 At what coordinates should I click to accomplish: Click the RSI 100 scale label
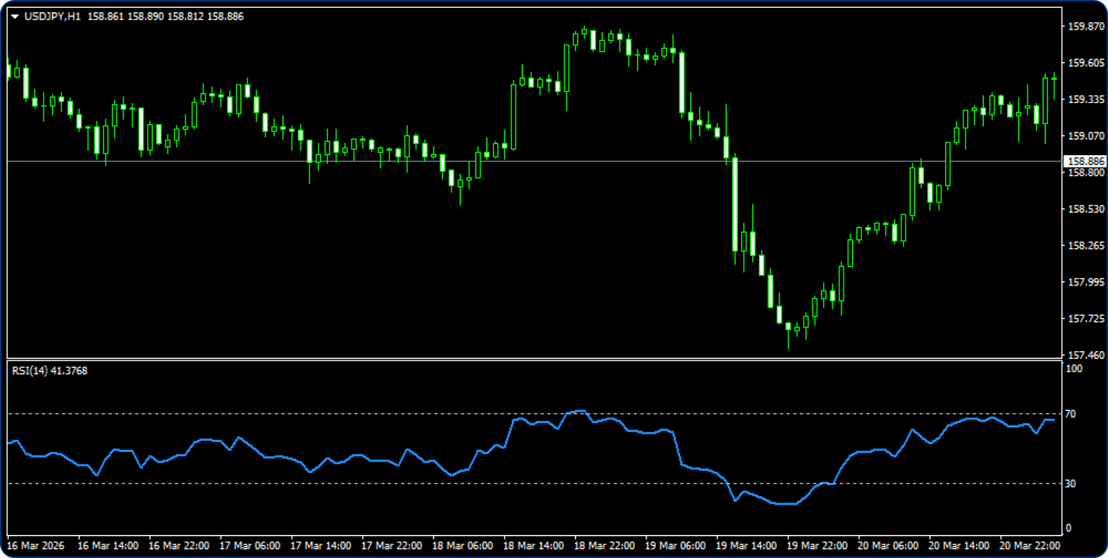click(1073, 369)
